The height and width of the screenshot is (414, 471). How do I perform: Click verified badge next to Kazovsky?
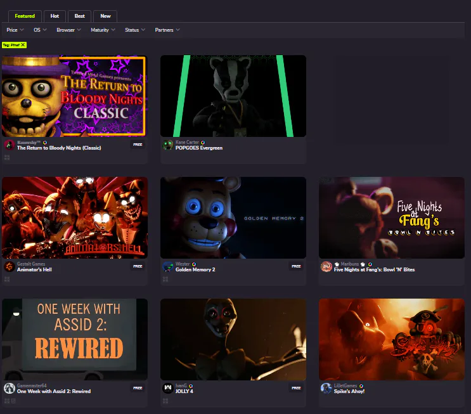point(45,143)
